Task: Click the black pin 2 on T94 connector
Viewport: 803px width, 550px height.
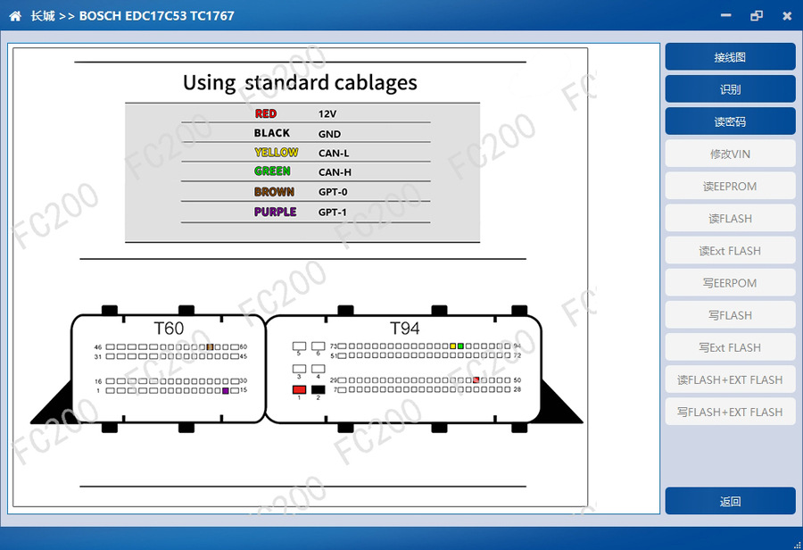Action: pyautogui.click(x=318, y=389)
